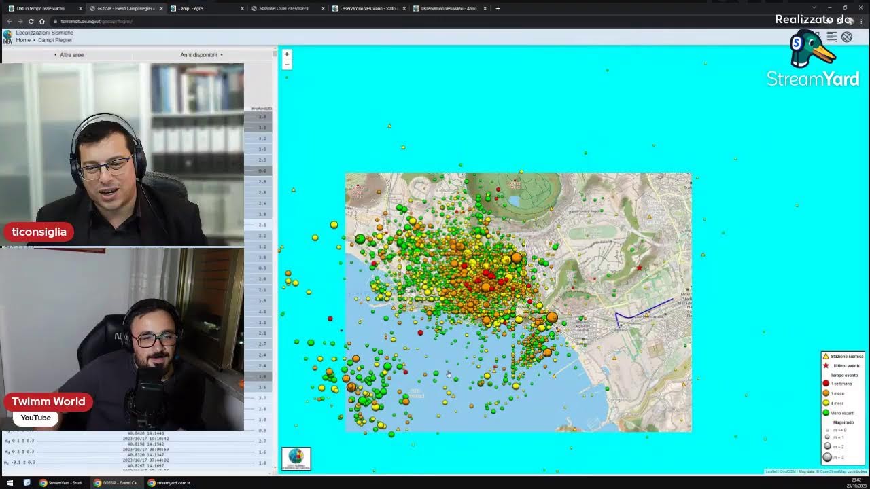
Task: Click the INGV logo in the page header
Action: (x=7, y=37)
